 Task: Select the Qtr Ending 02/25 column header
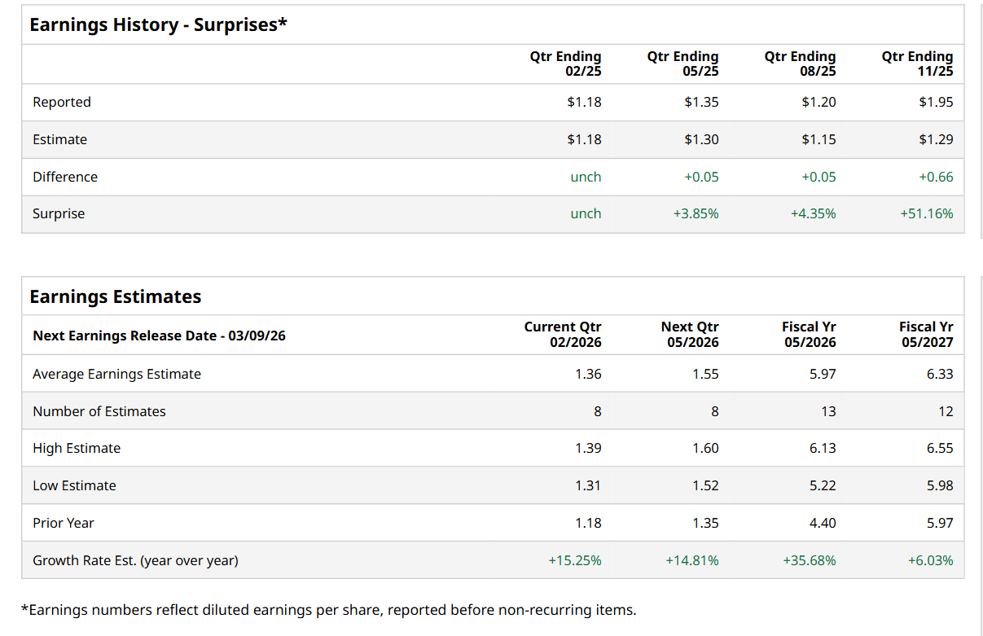point(565,64)
